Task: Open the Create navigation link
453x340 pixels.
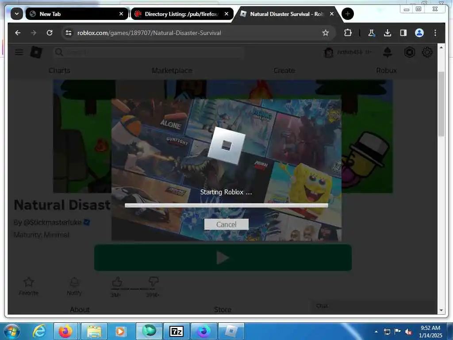Action: click(284, 70)
